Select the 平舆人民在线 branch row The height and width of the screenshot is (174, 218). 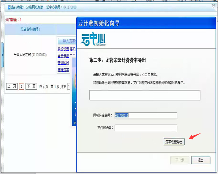[x=30, y=55]
